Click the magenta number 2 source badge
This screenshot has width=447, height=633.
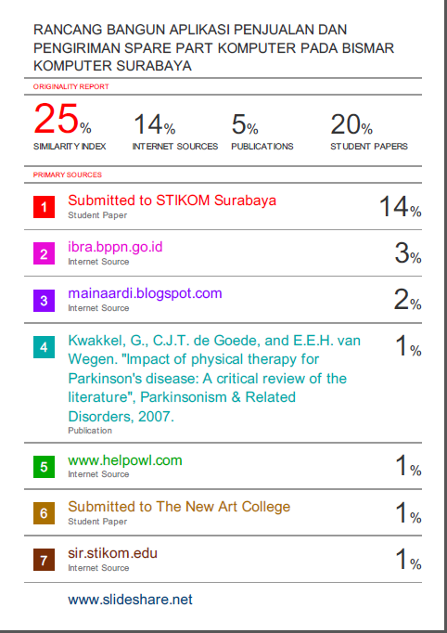coord(44,253)
